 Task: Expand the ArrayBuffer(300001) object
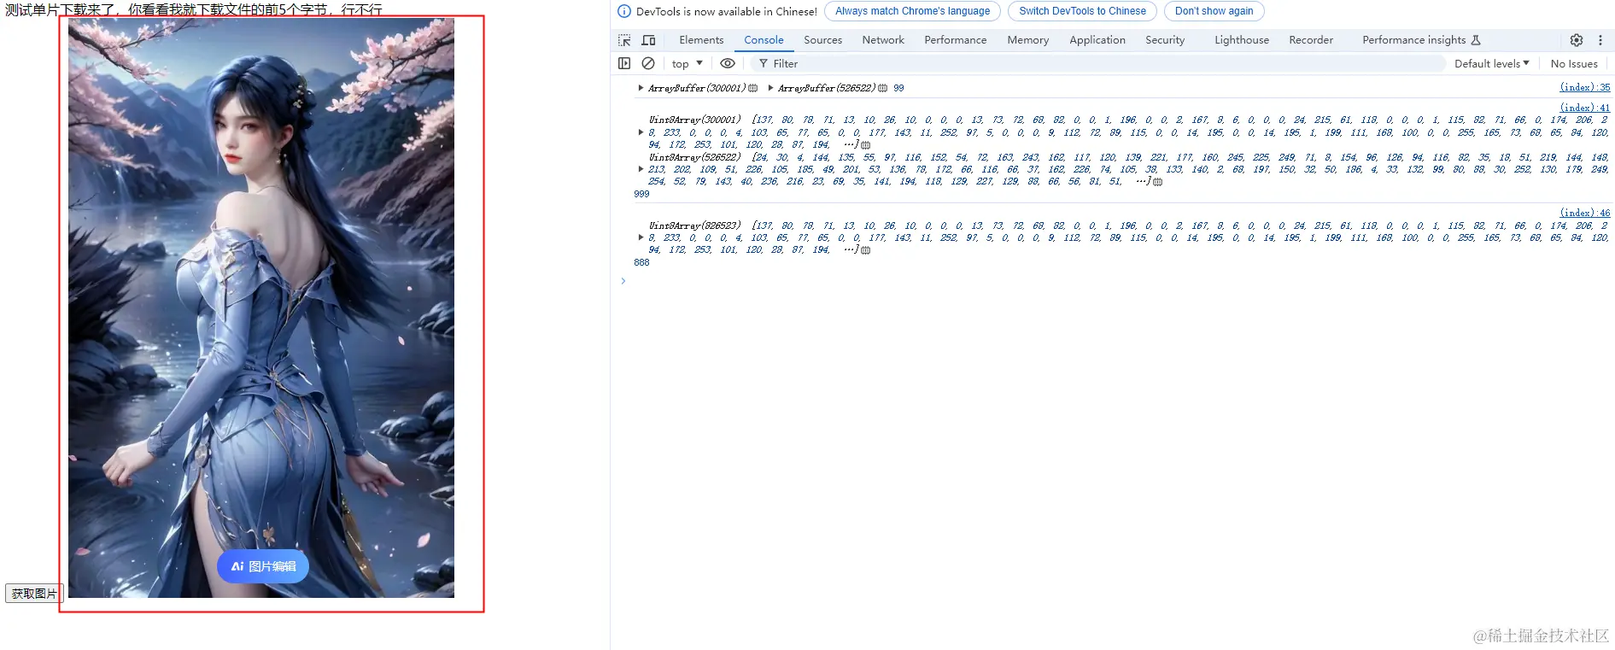coord(641,88)
